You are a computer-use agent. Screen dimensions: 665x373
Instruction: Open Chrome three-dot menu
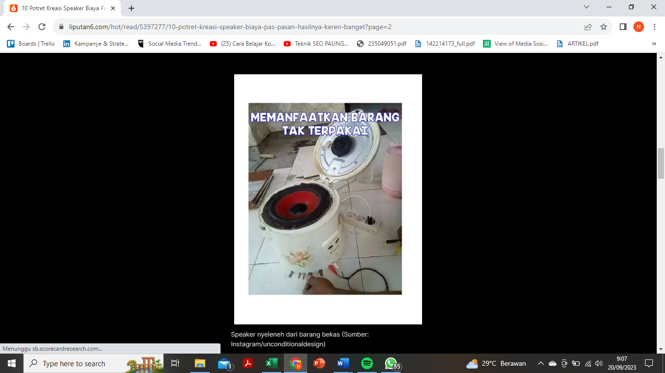click(654, 27)
